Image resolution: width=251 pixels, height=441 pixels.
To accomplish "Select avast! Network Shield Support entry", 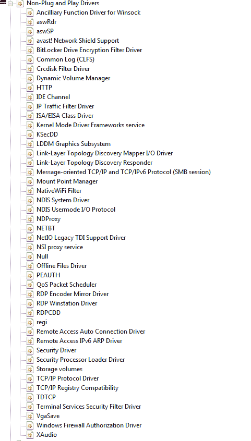I will 78,41.
